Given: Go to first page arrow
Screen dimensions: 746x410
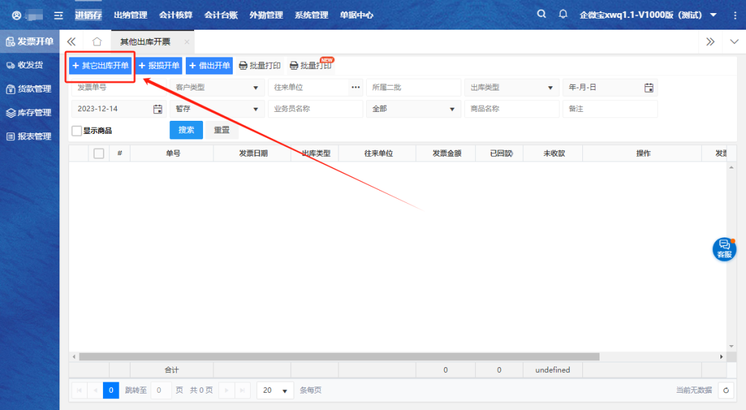Looking at the screenshot, I should click(x=79, y=391).
